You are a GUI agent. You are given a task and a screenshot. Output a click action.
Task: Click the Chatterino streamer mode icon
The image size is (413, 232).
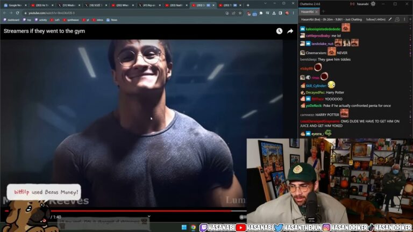pyautogui.click(x=352, y=4)
